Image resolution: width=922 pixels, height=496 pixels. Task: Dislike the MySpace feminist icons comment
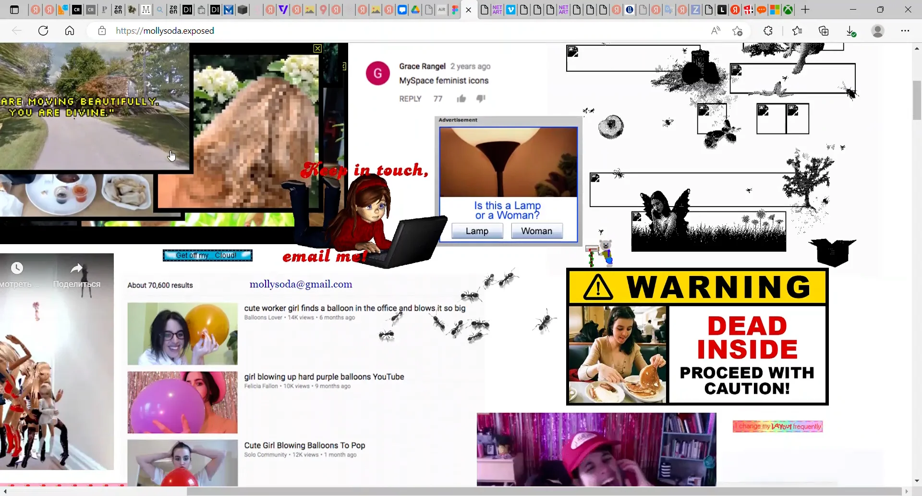click(x=481, y=99)
